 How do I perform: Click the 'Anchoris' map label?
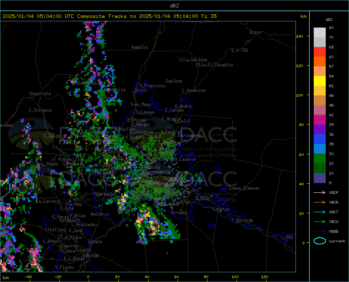100,214
